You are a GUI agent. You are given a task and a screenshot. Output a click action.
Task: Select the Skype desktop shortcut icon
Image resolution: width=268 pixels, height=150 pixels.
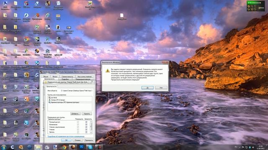tap(26, 123)
